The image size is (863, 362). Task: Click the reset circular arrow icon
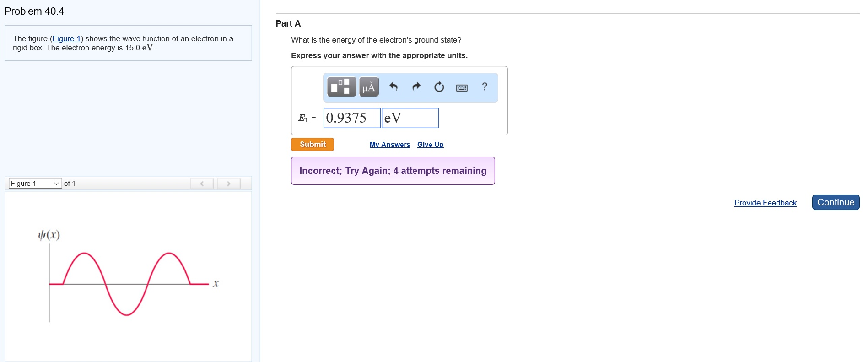pos(439,86)
